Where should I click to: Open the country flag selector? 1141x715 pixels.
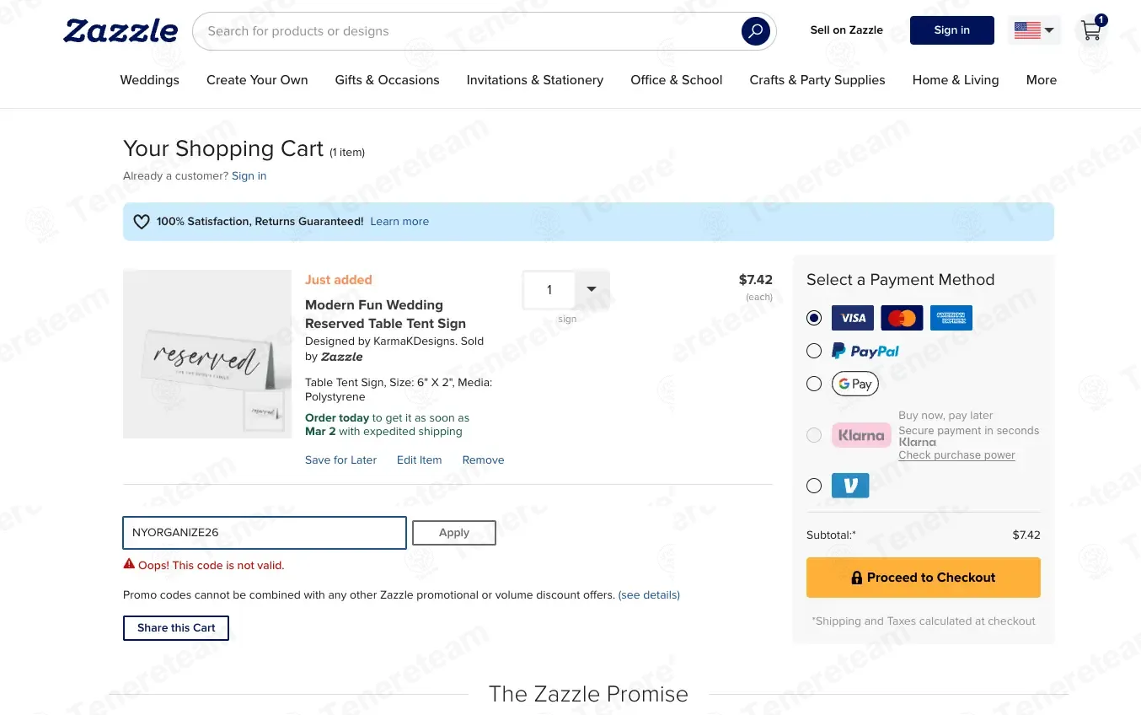[1034, 30]
